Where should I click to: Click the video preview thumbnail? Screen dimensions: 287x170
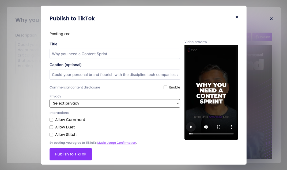click(211, 85)
